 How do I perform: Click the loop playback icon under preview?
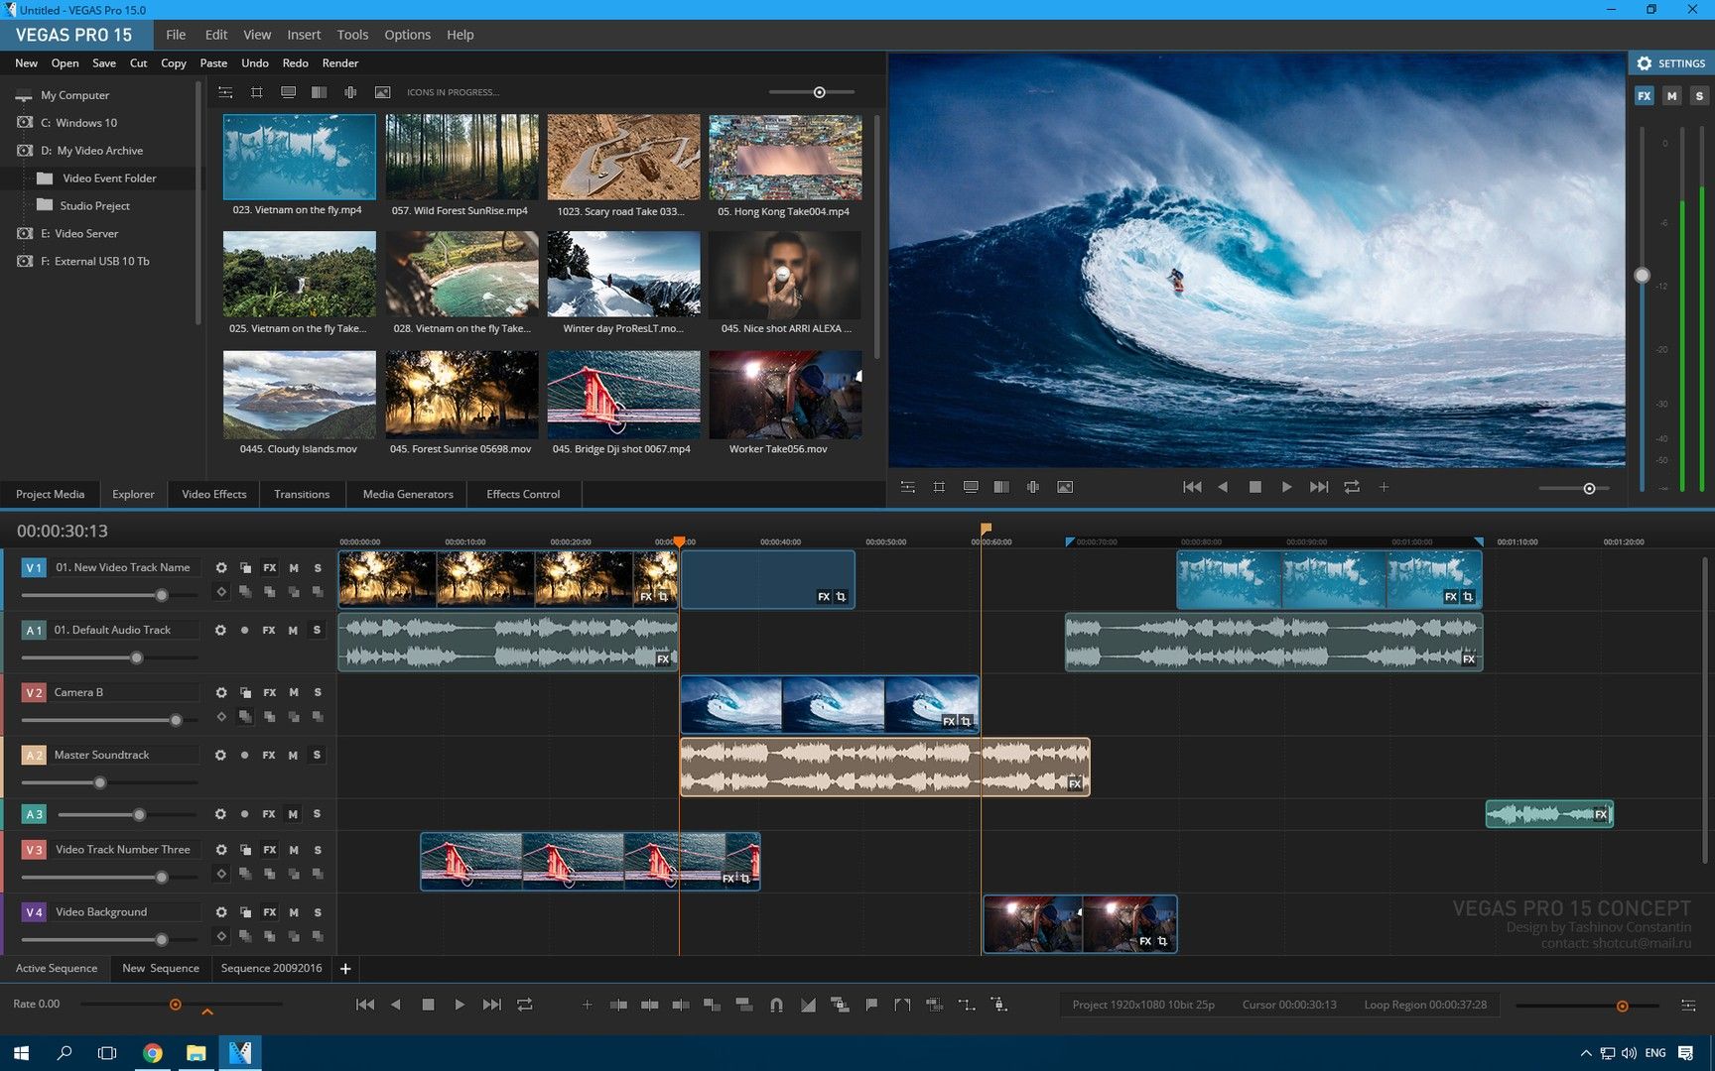pos(1352,487)
